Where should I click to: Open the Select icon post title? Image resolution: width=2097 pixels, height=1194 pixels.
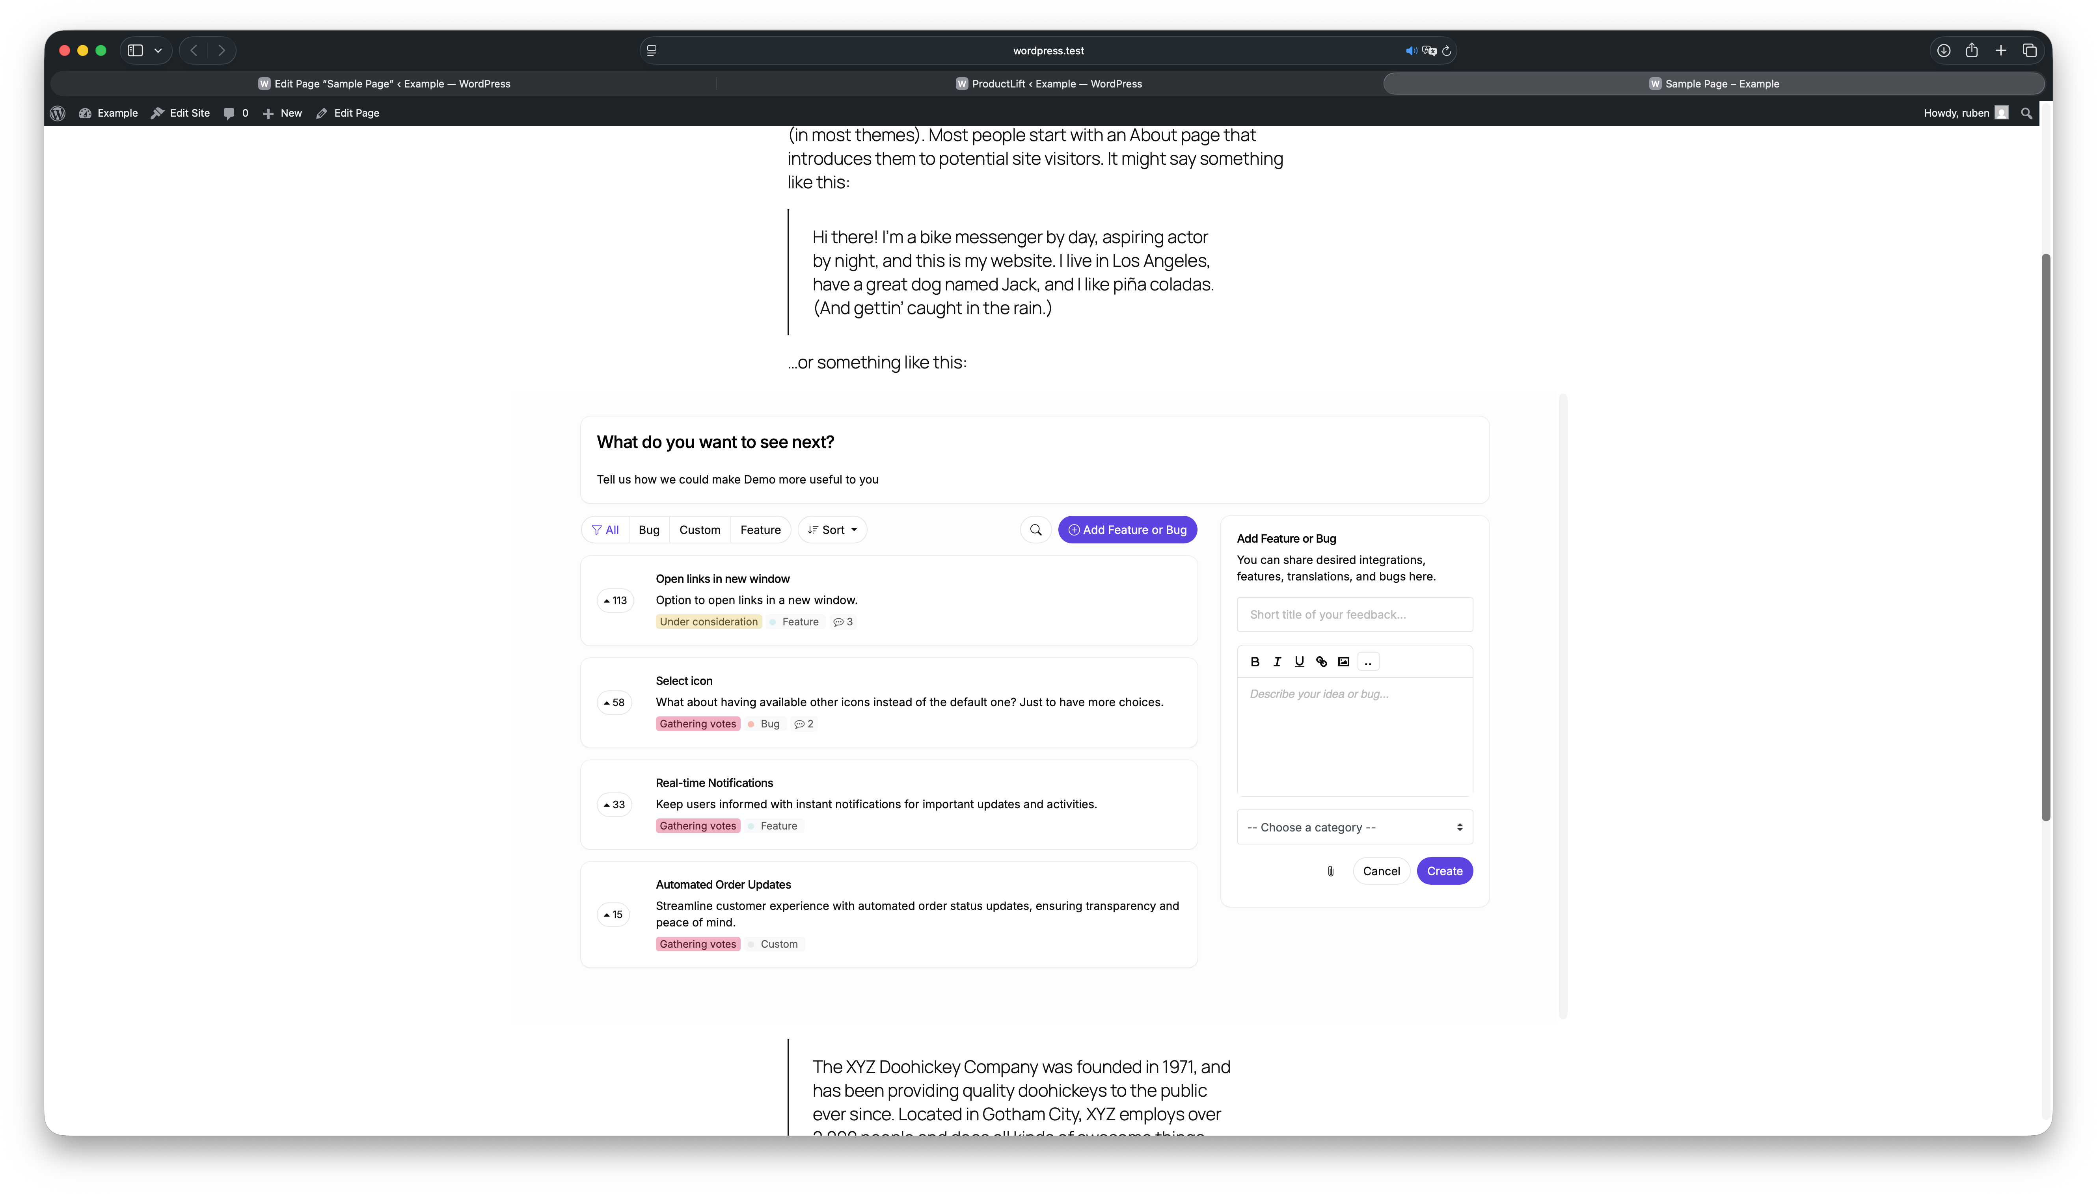pyautogui.click(x=684, y=681)
